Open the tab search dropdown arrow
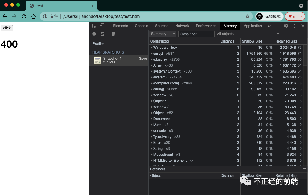 click(301, 6)
